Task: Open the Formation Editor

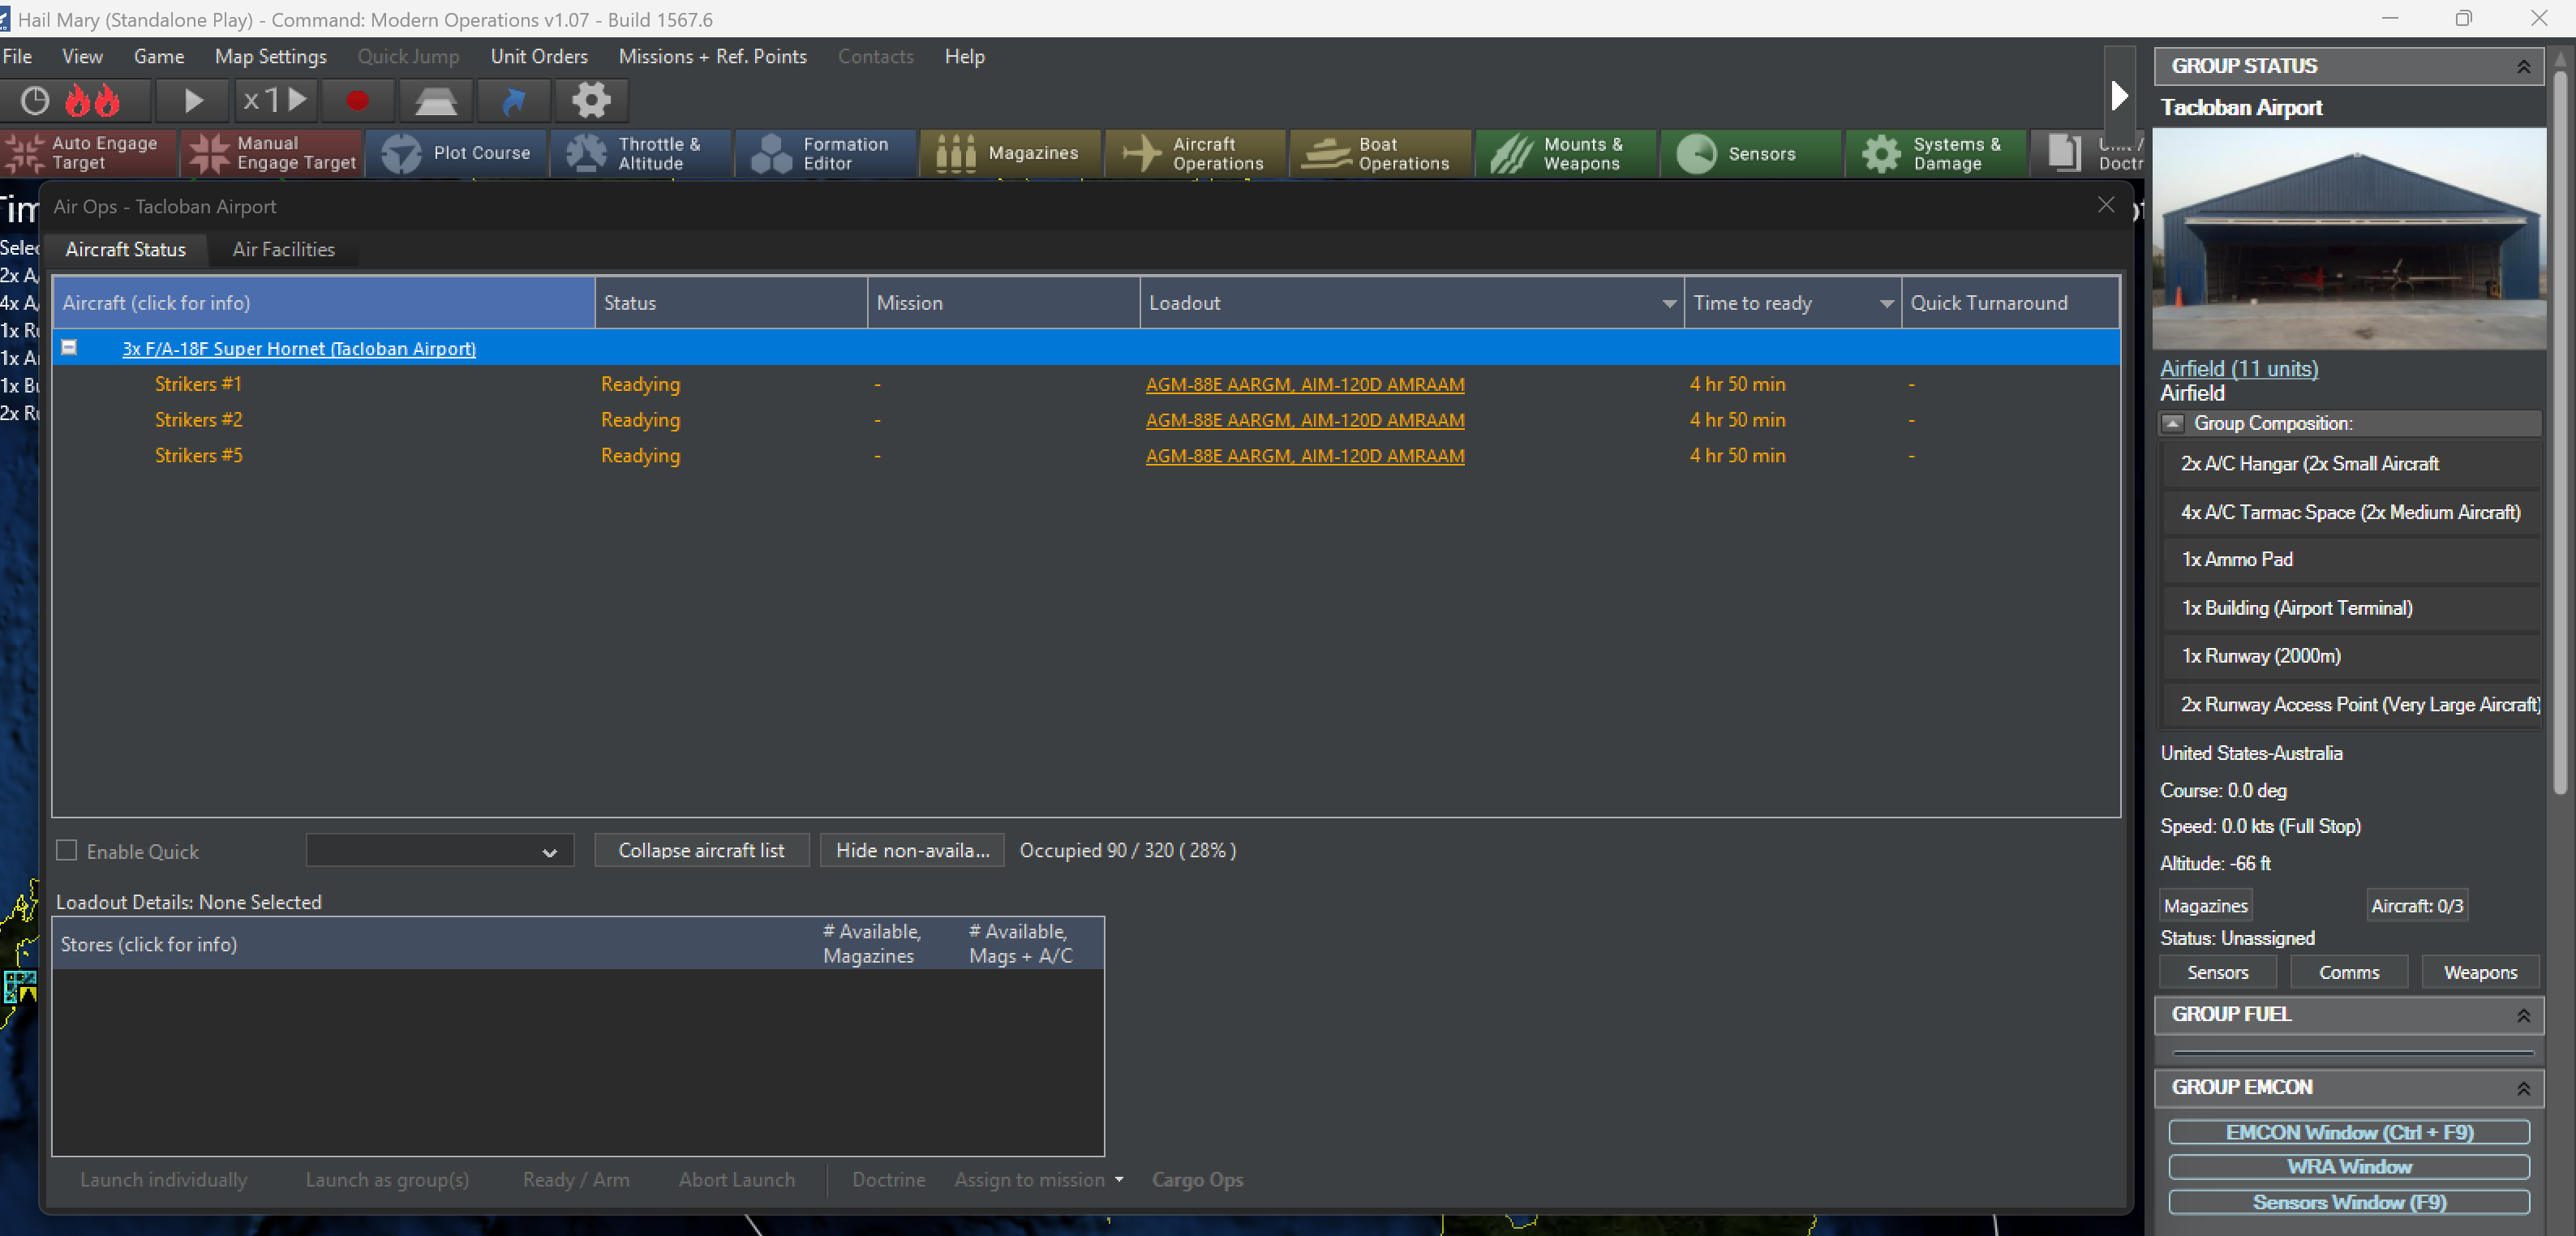Action: point(826,153)
